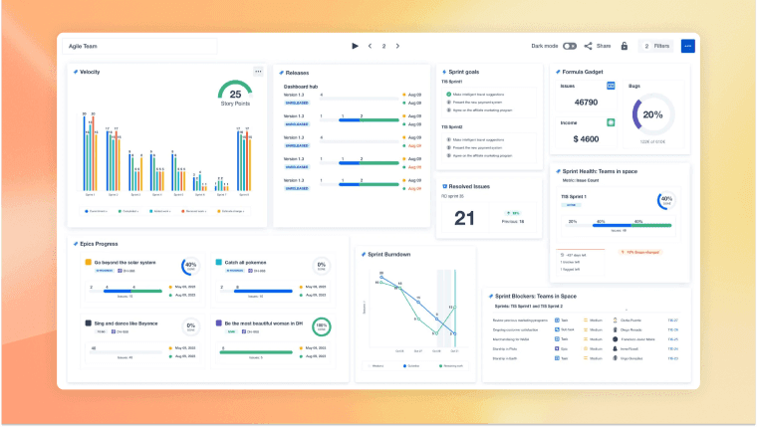Toggle last legend item in Velocity chart
This screenshot has width=757, height=427.
(231, 211)
